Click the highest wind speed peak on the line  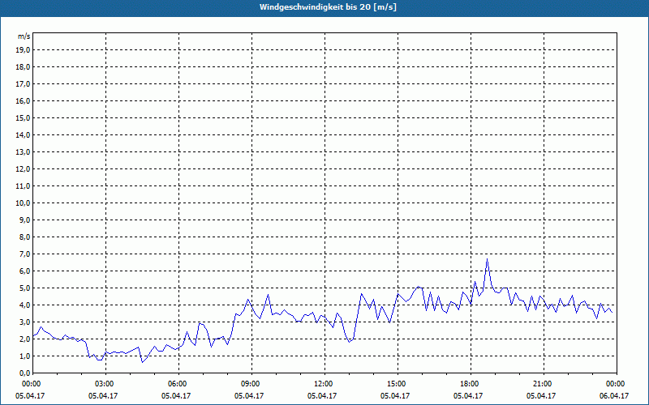[488, 259]
